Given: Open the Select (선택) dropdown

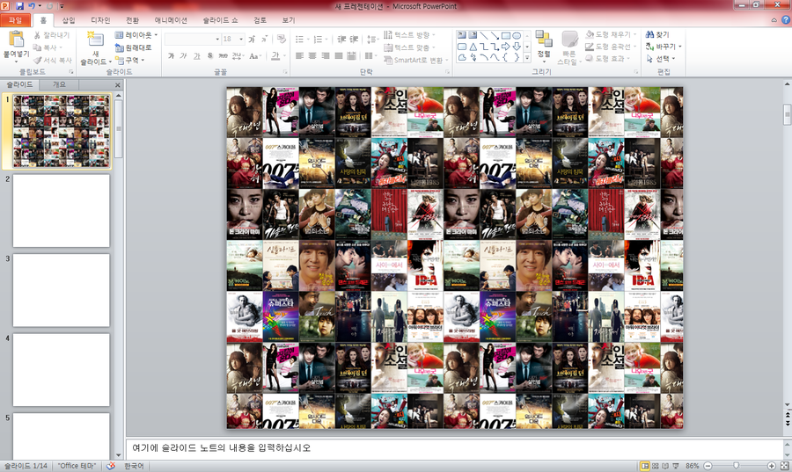Looking at the screenshot, I should coord(661,59).
